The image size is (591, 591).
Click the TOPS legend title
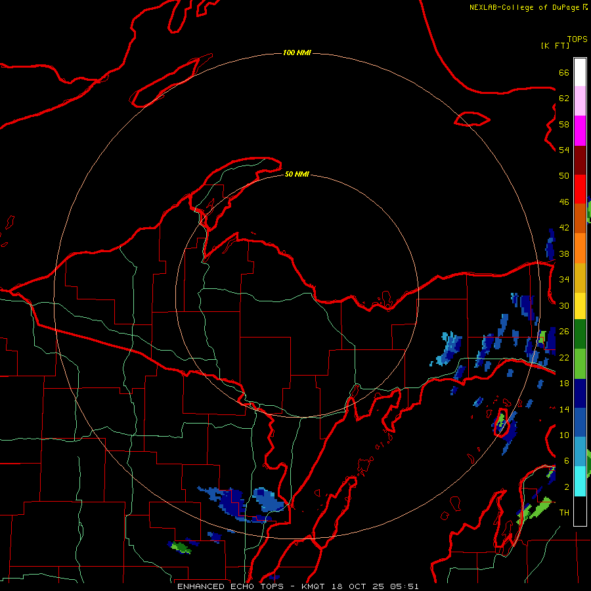click(x=577, y=39)
